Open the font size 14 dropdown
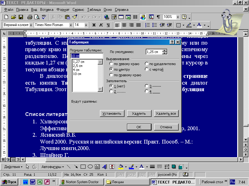This screenshot has width=249, height=186. [86, 25]
